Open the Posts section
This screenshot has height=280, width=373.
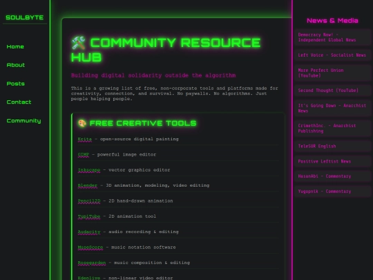click(16, 84)
